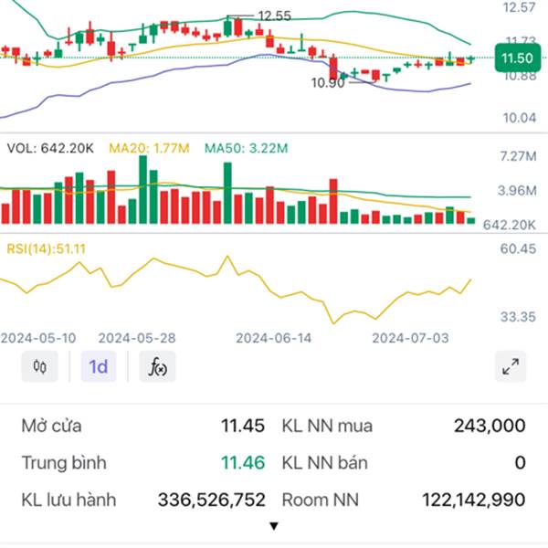This screenshot has width=548, height=548.
Task: Click the 3.96M volume axis label
Action: [x=517, y=191]
